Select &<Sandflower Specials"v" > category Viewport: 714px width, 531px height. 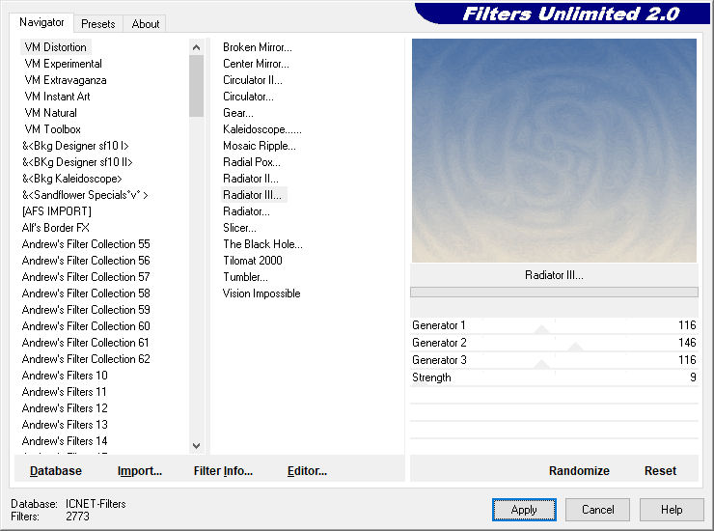[x=85, y=195]
